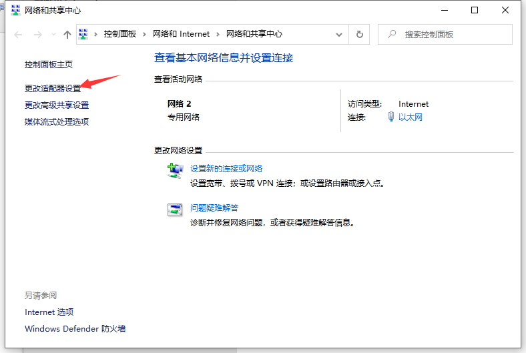526x353 pixels.
Task: Open 更改适配器设置 in the sidebar
Action: pos(52,88)
